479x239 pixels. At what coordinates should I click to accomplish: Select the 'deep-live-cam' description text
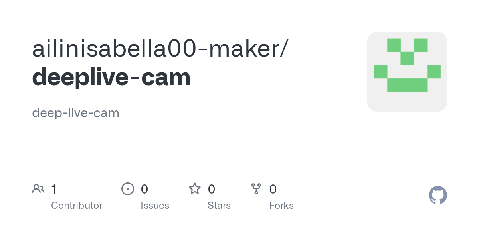click(x=75, y=113)
